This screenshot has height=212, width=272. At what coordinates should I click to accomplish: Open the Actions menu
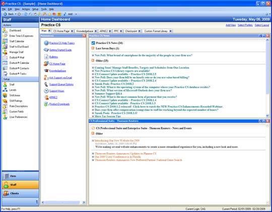click(26, 9)
